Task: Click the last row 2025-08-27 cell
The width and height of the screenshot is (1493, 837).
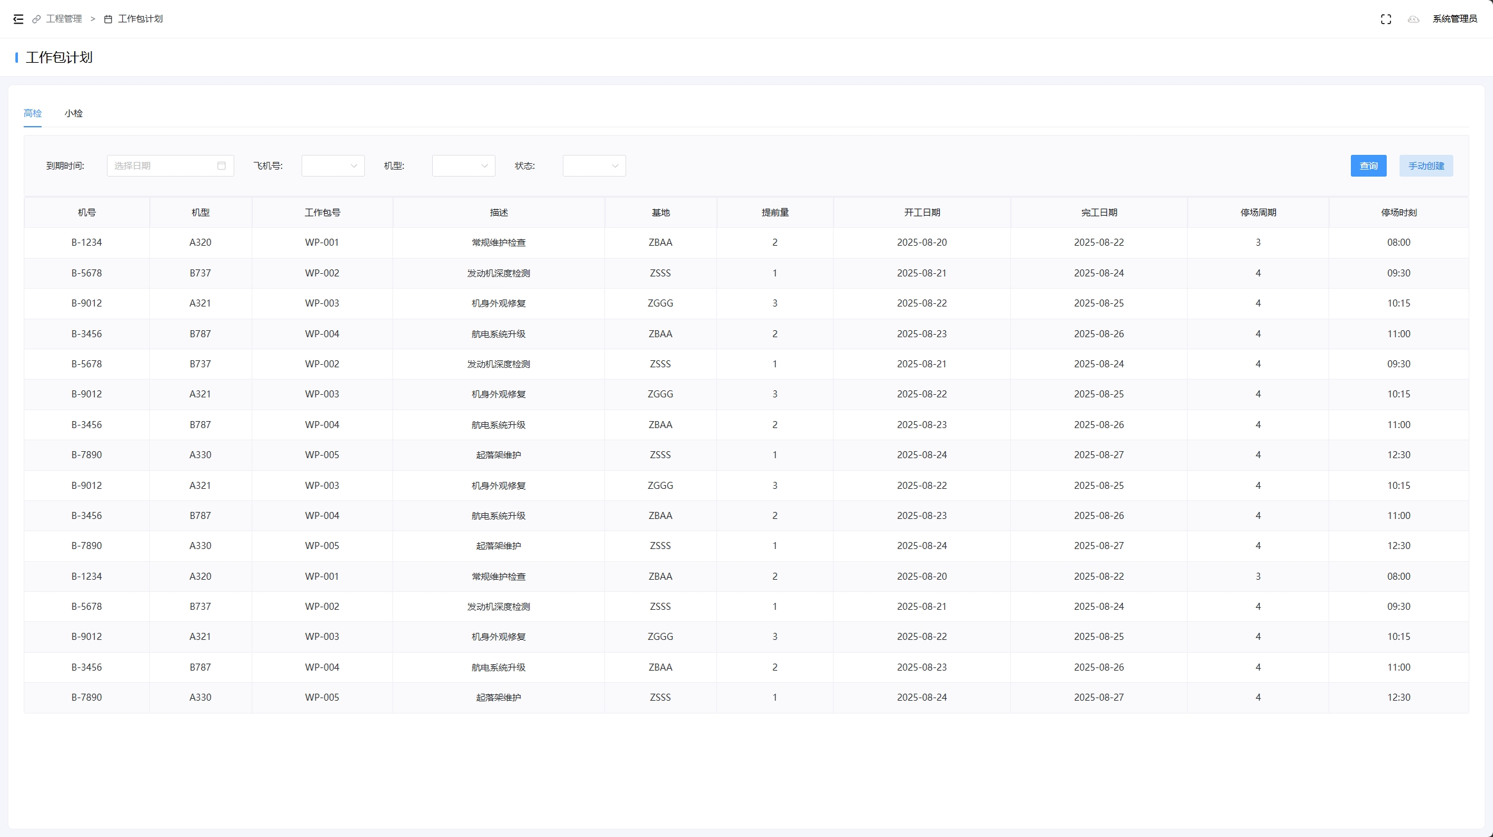Action: pyautogui.click(x=1099, y=697)
